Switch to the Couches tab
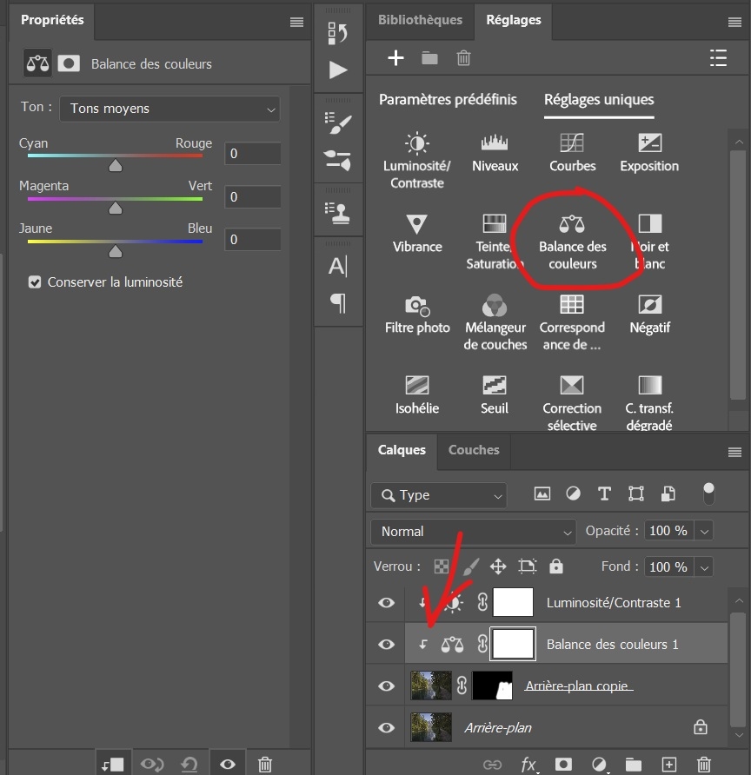This screenshot has height=775, width=751. (x=474, y=450)
